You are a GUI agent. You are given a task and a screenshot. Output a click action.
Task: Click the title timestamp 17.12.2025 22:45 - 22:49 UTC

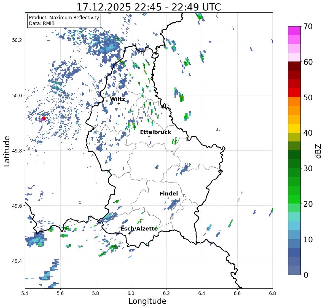click(149, 7)
